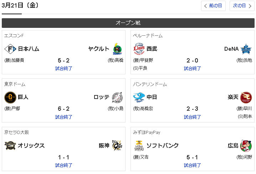Click the DeNA BayStars team logo
Image resolution: width=256 pixels, height=174 pixels.
(246, 49)
